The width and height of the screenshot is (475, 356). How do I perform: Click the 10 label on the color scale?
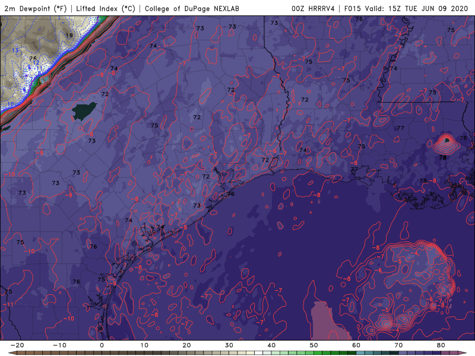pos(144,345)
